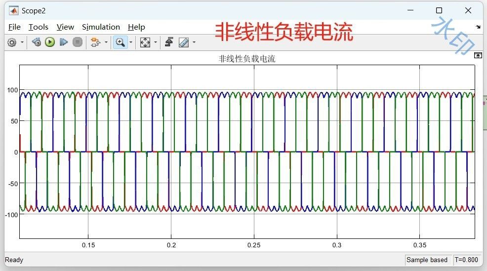Screen dimensions: 487x271
Task: Click the T=0.800 time status field
Action: coord(466,260)
